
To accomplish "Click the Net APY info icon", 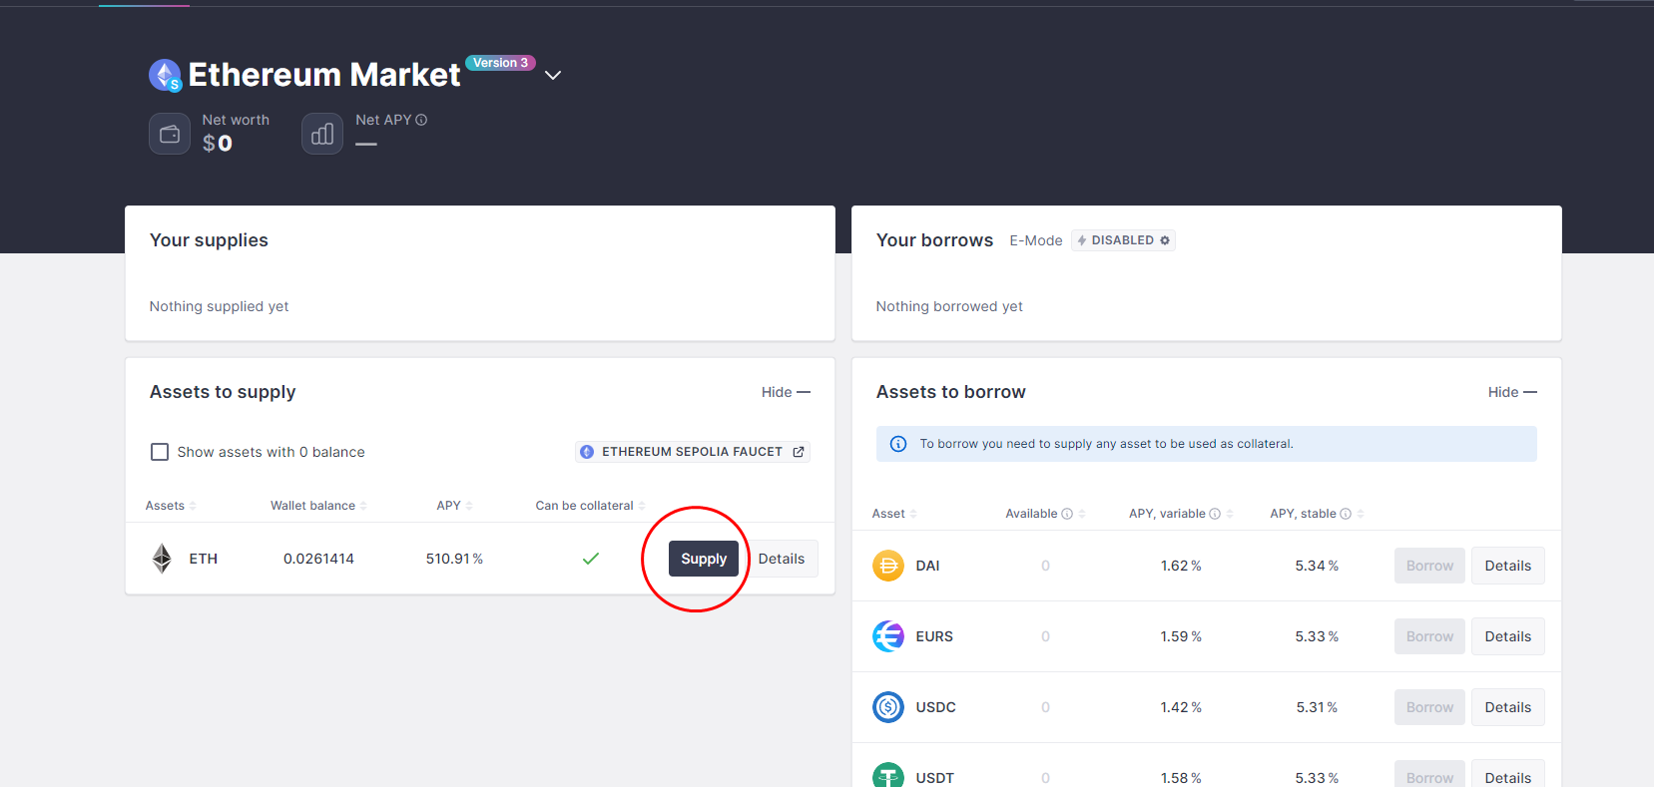I will 421,120.
